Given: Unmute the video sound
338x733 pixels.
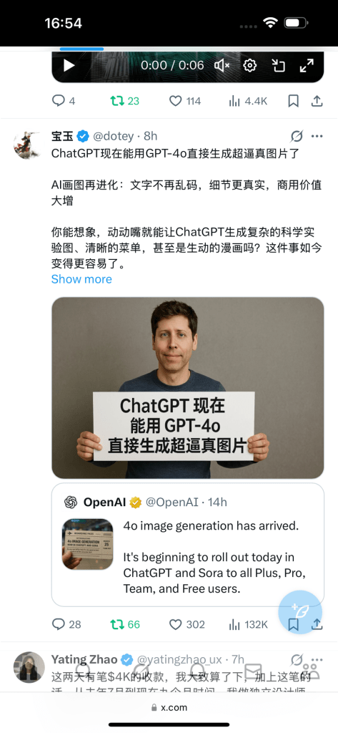Looking at the screenshot, I should (x=222, y=65).
